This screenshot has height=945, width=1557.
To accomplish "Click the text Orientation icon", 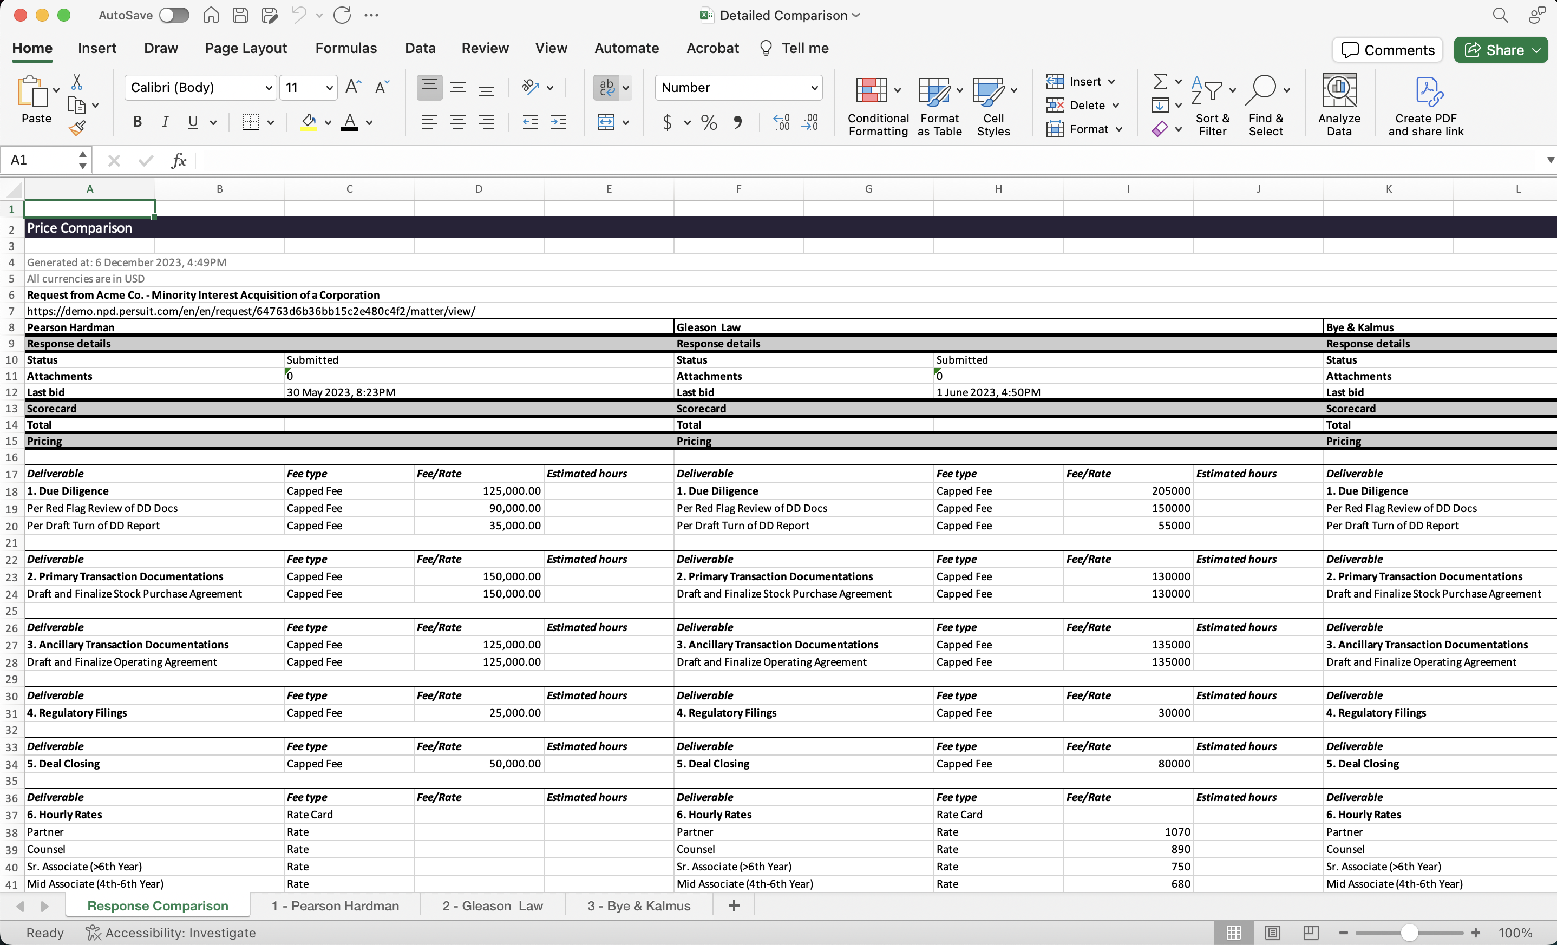I will coord(530,87).
